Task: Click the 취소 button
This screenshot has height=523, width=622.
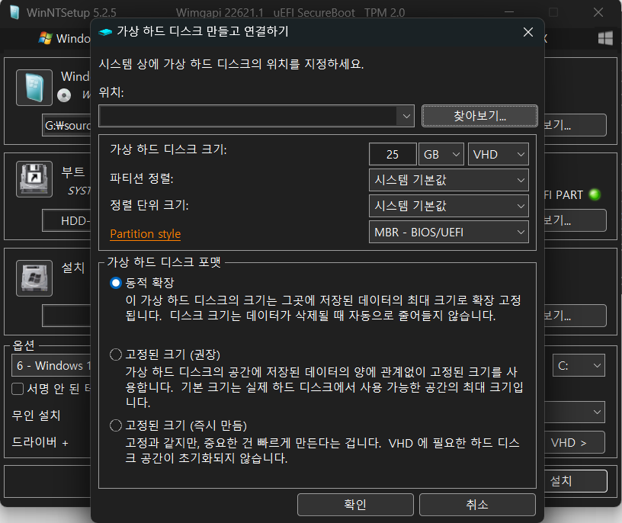Action: coord(477,505)
